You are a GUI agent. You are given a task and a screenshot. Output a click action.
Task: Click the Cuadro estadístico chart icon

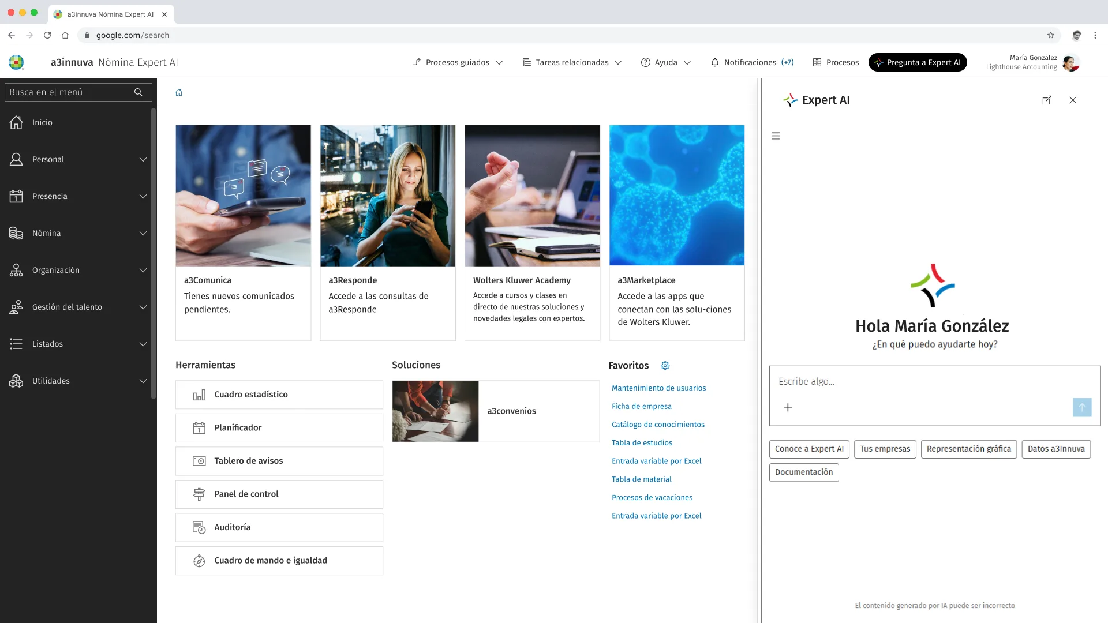[199, 395]
